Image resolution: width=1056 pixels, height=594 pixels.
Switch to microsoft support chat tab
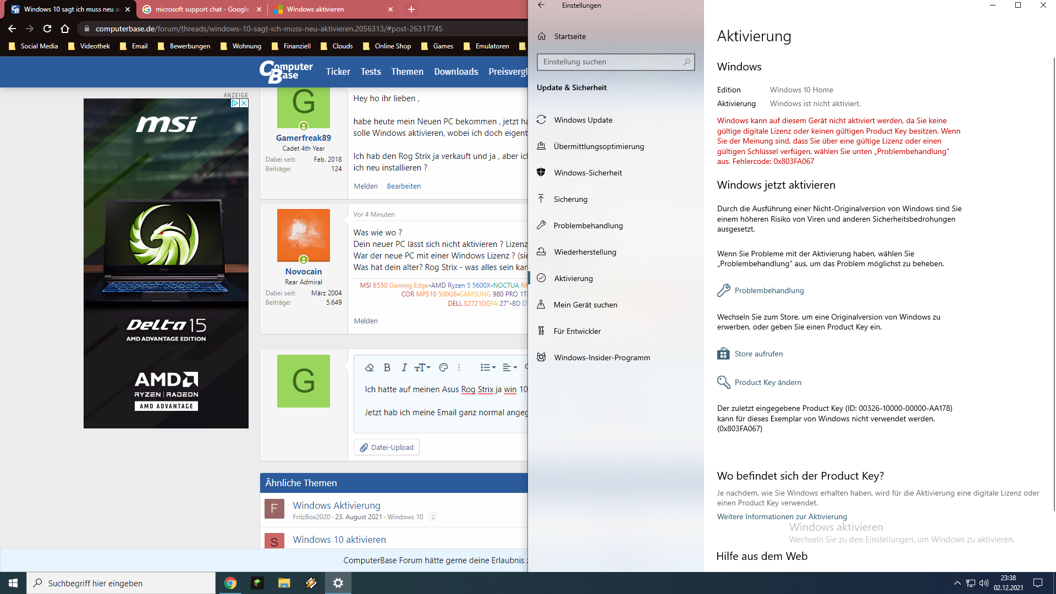(201, 9)
